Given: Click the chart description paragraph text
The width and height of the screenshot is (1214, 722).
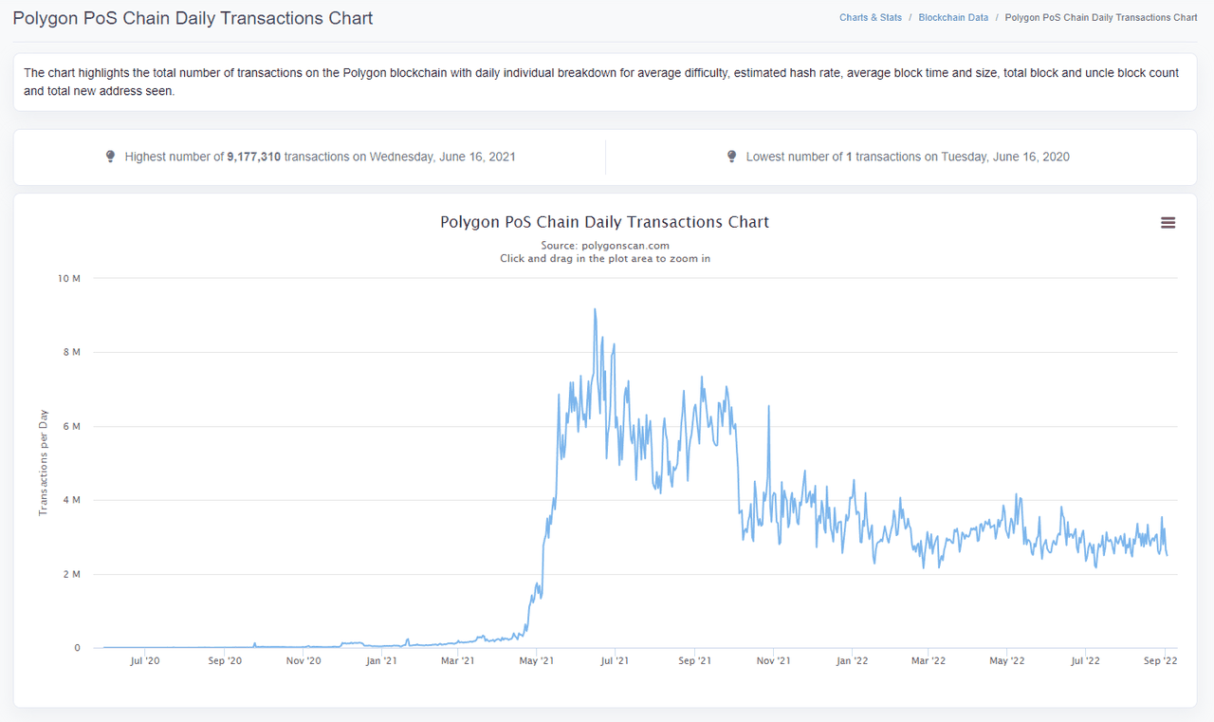Looking at the screenshot, I should point(604,83).
